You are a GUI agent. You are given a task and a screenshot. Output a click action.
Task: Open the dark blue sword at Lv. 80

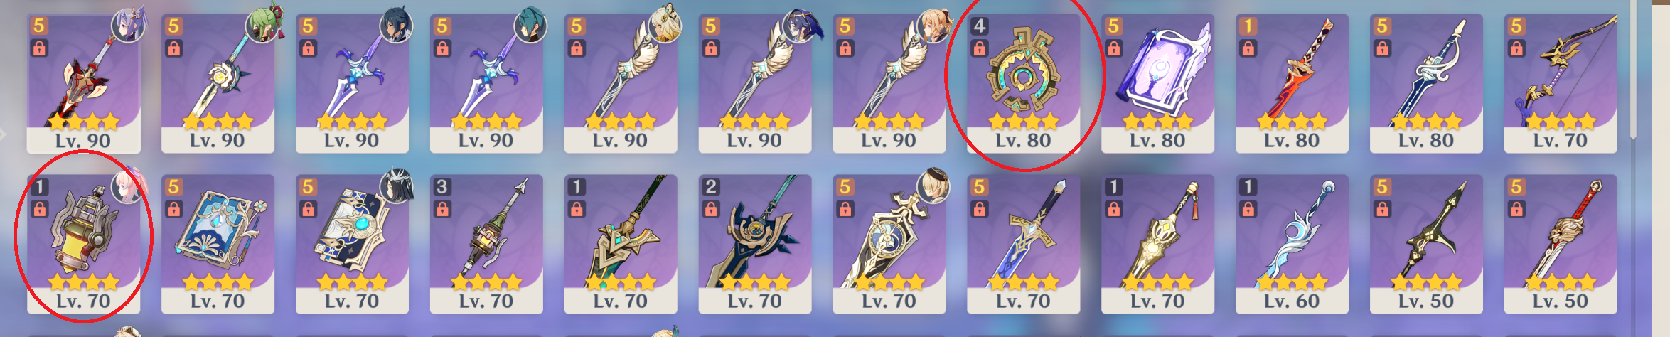click(1426, 83)
